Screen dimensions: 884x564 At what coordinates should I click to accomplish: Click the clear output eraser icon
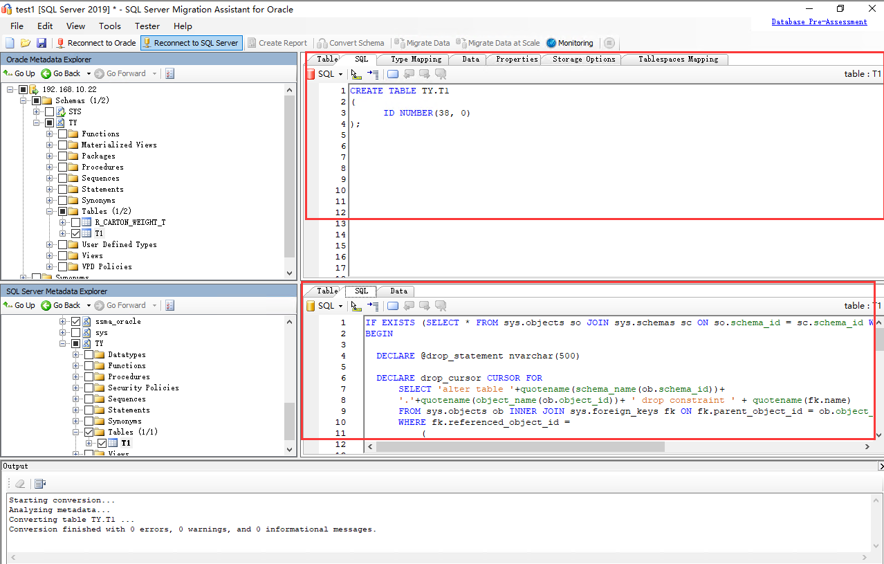tap(20, 484)
